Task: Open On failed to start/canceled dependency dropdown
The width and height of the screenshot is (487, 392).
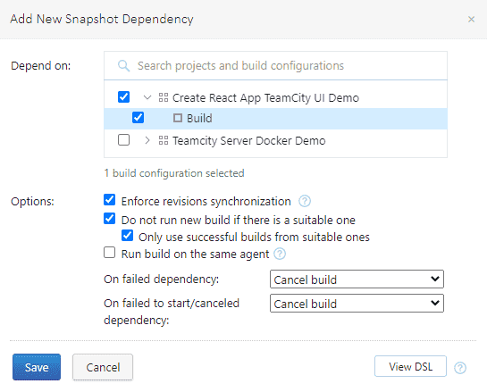Action: point(357,304)
